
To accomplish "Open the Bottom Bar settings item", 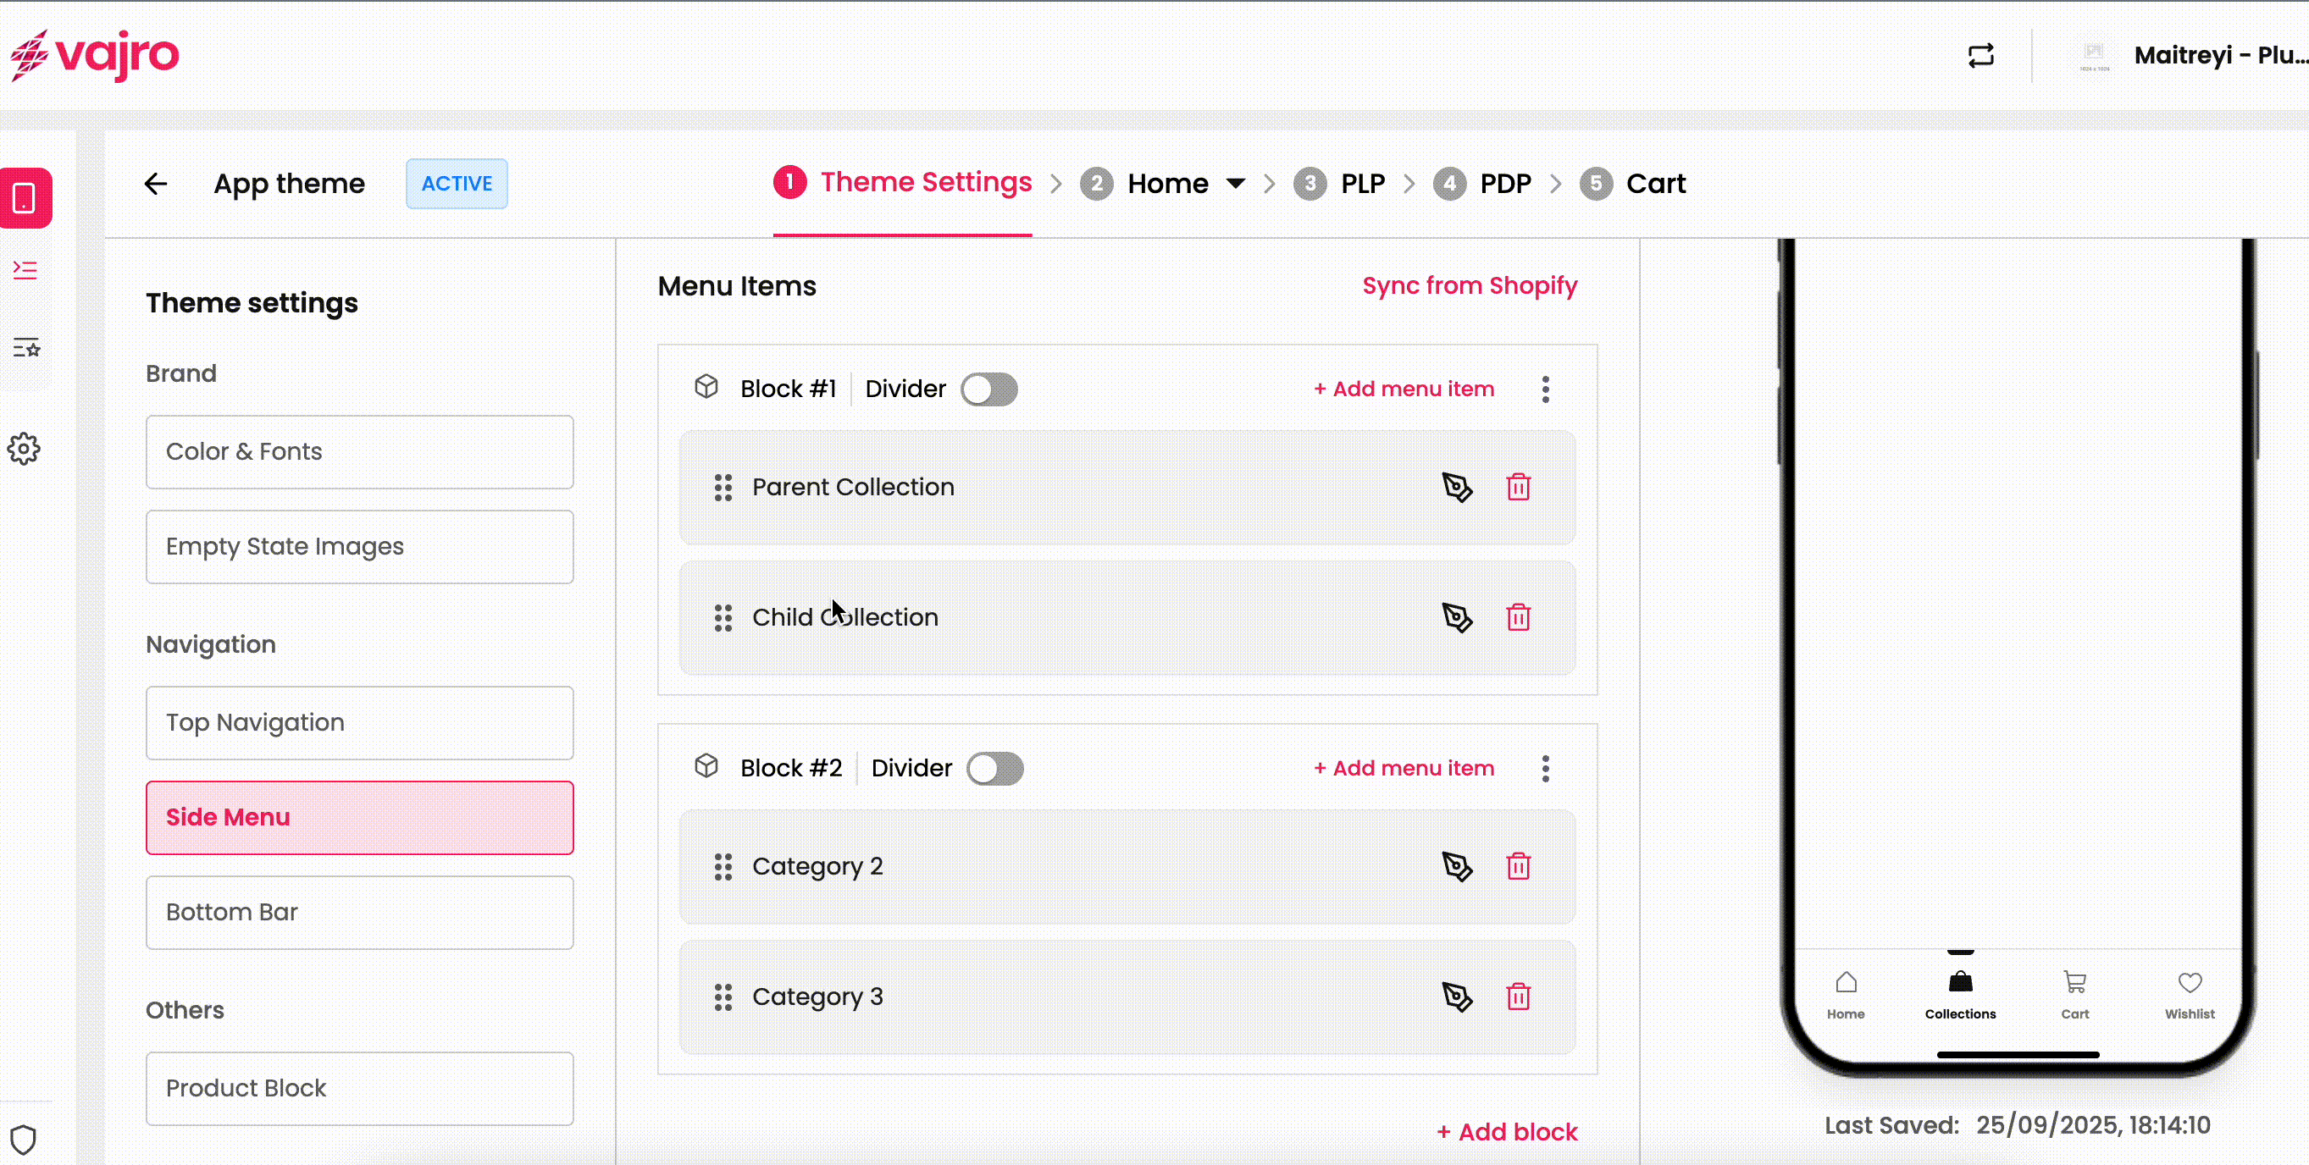I will [359, 913].
